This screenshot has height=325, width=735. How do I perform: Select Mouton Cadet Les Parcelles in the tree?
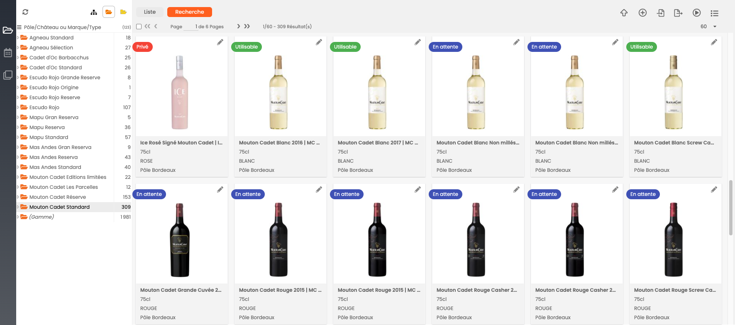tap(63, 187)
